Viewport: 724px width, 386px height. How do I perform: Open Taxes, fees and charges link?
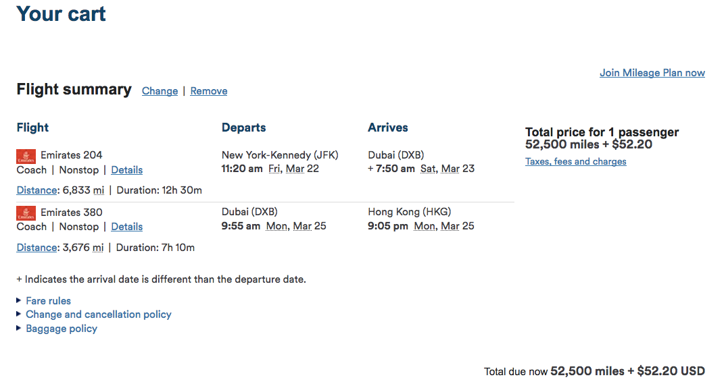575,161
